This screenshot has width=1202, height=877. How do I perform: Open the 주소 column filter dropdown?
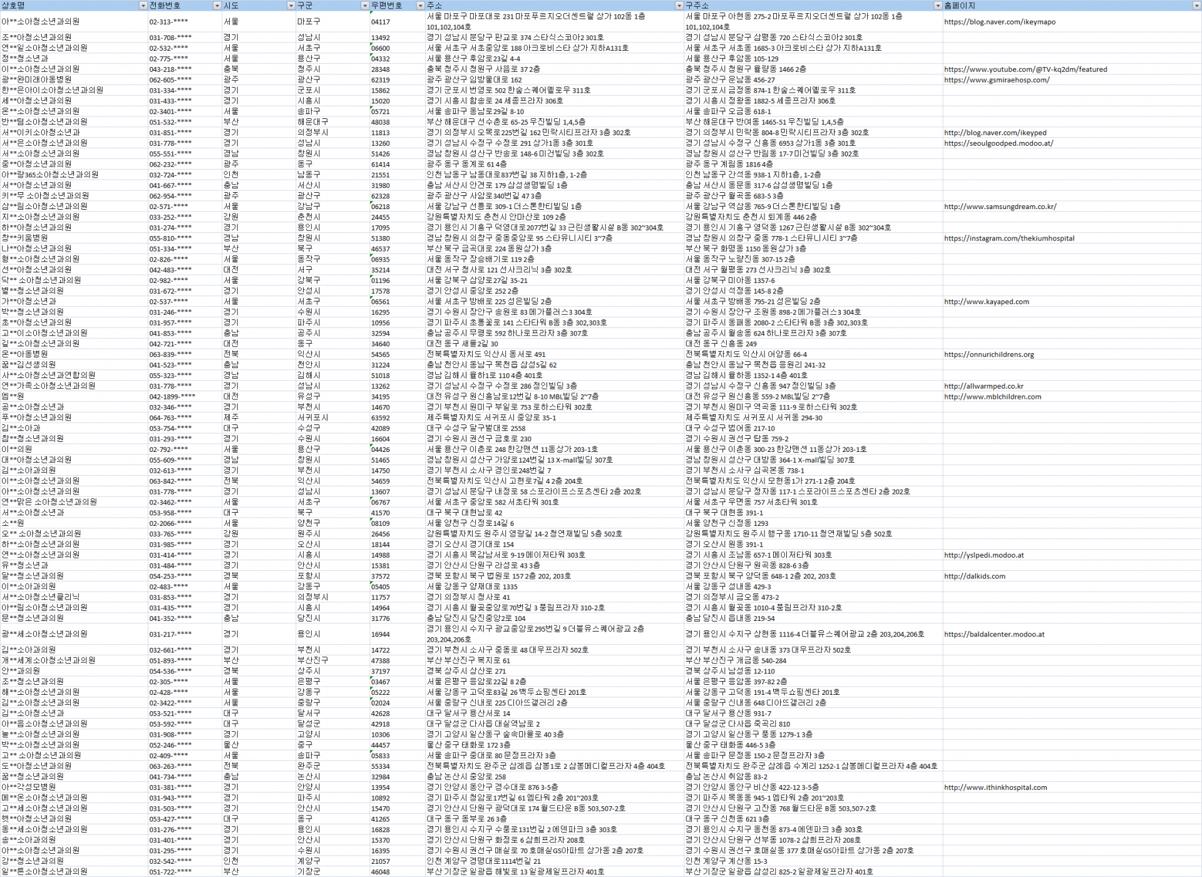click(x=679, y=6)
